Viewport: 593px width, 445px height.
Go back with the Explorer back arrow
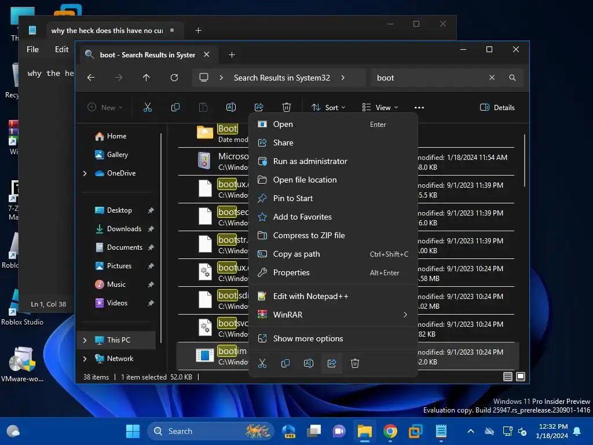(x=91, y=78)
